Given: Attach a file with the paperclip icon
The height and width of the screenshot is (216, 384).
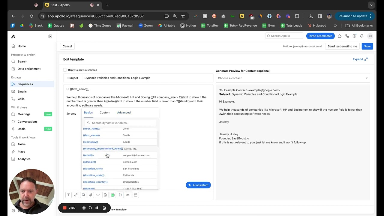Looking at the screenshot, I should click(x=91, y=195).
